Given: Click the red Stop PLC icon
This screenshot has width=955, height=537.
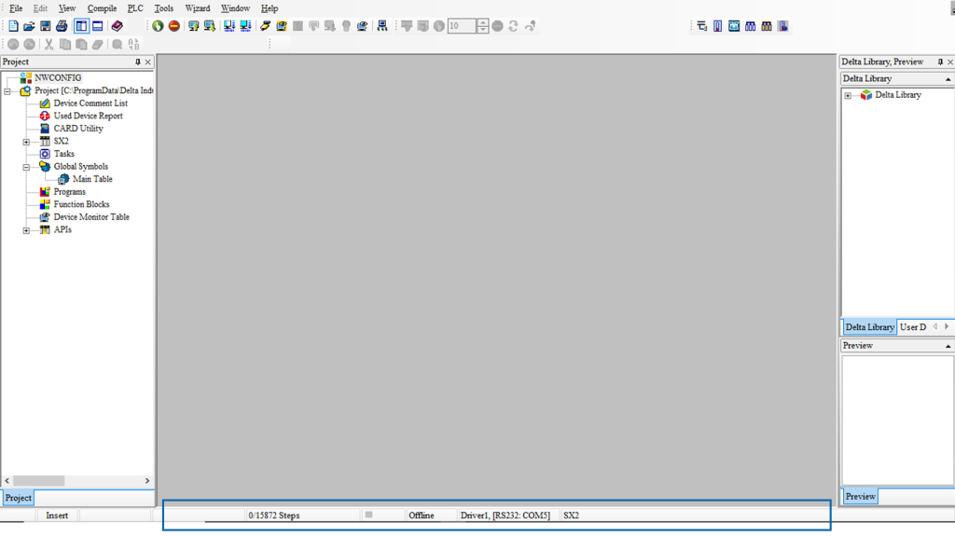Looking at the screenshot, I should click(x=174, y=26).
